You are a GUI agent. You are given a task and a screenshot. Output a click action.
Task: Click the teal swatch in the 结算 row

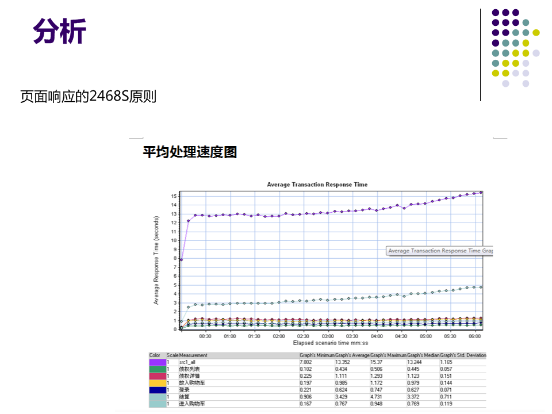point(158,397)
